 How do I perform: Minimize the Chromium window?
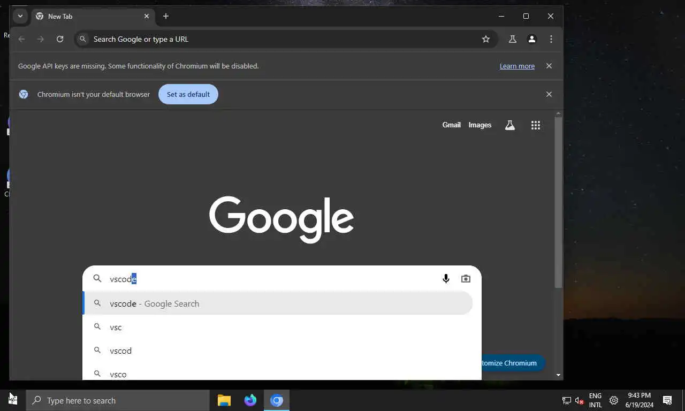[501, 16]
